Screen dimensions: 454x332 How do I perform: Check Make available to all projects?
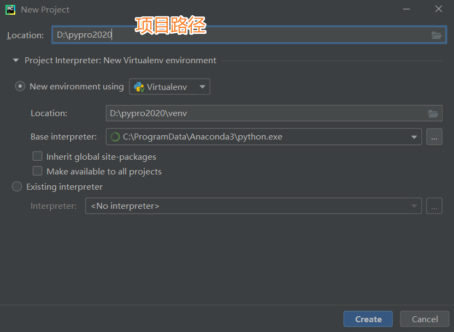37,171
